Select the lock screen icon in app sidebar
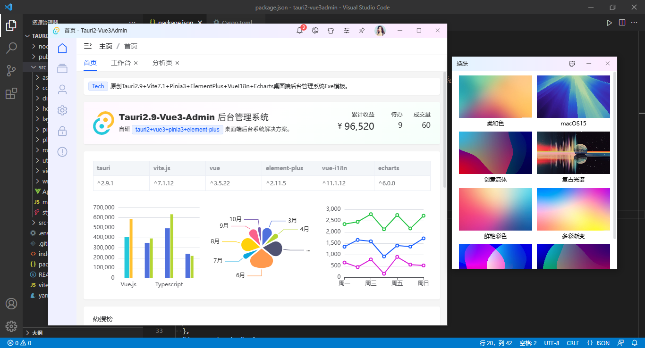The height and width of the screenshot is (348, 645). coord(62,131)
